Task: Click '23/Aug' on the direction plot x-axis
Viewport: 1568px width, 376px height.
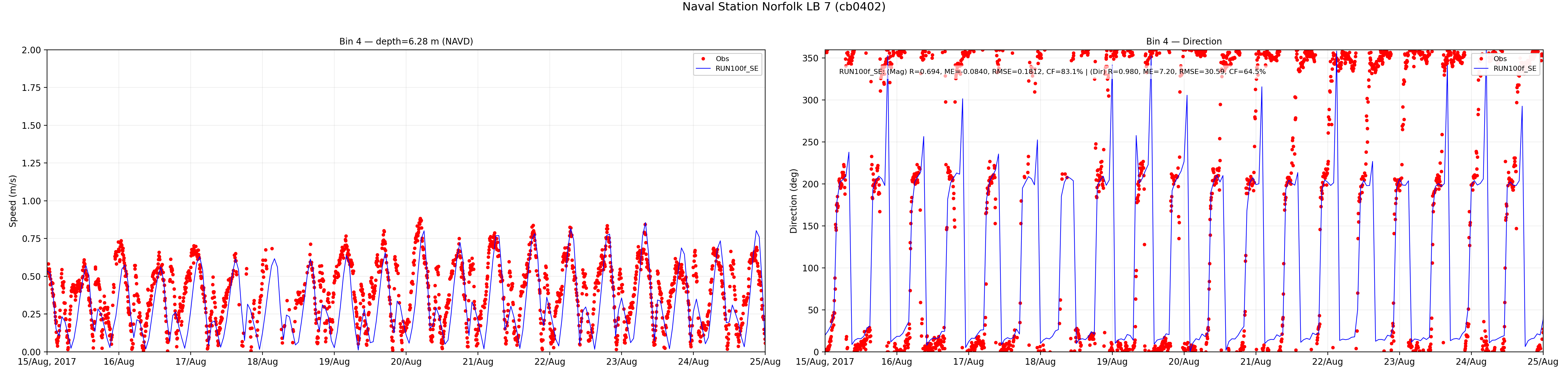Action: [x=1399, y=362]
